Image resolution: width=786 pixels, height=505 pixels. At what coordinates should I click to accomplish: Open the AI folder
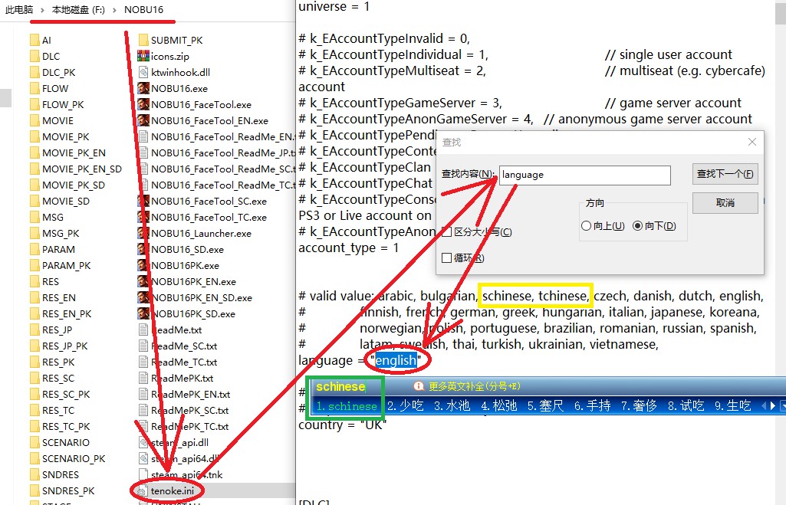[x=40, y=40]
